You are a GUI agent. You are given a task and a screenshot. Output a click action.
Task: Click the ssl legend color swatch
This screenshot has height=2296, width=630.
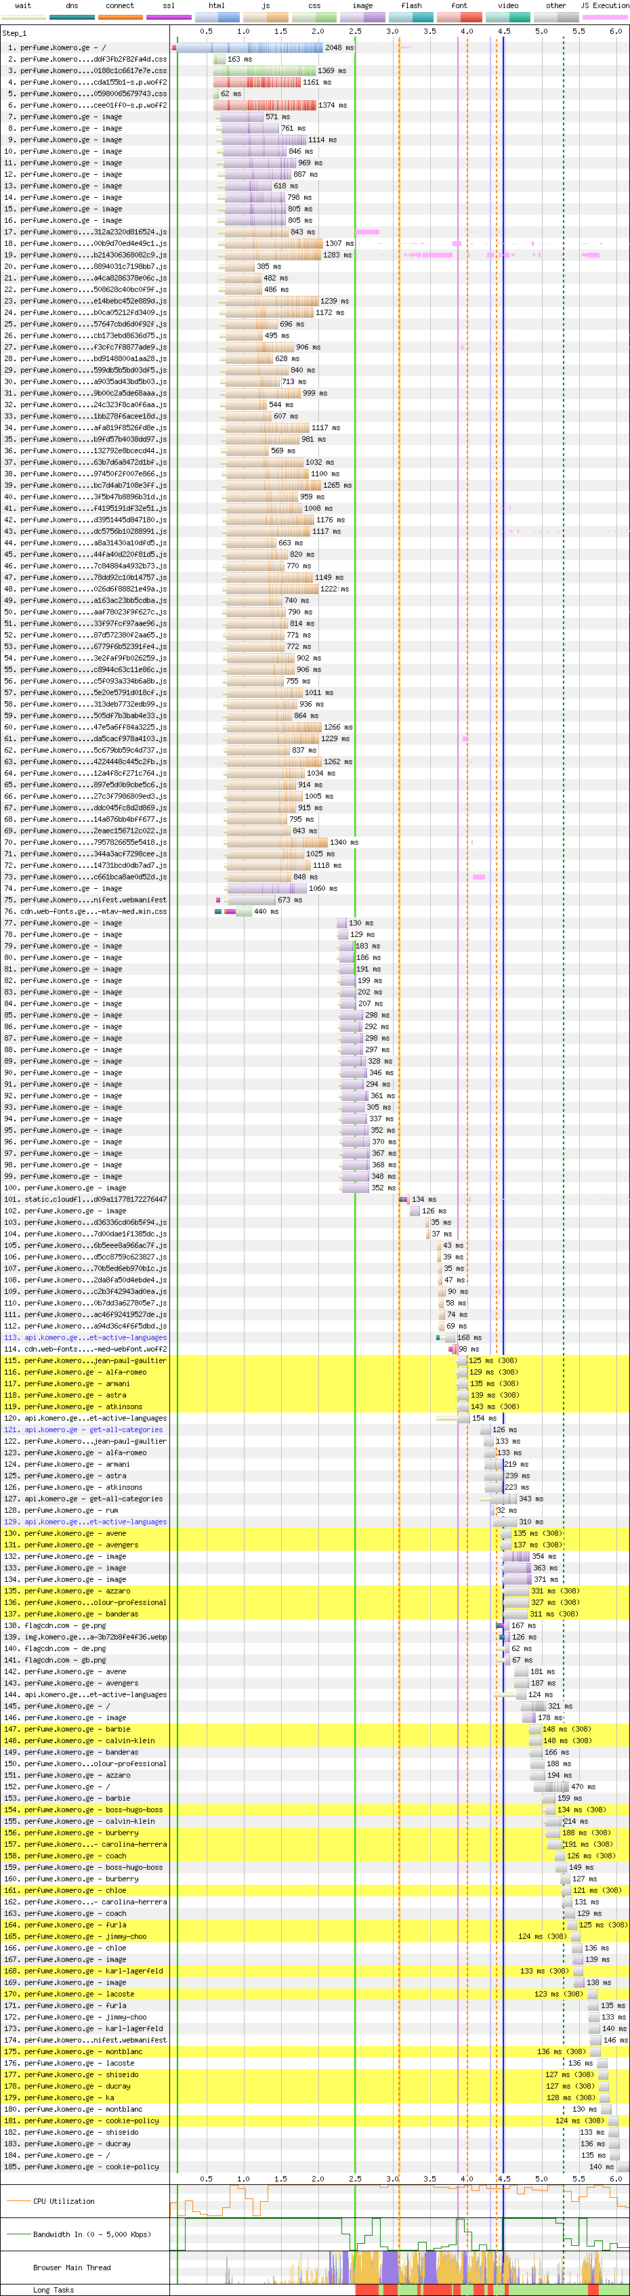(x=169, y=17)
